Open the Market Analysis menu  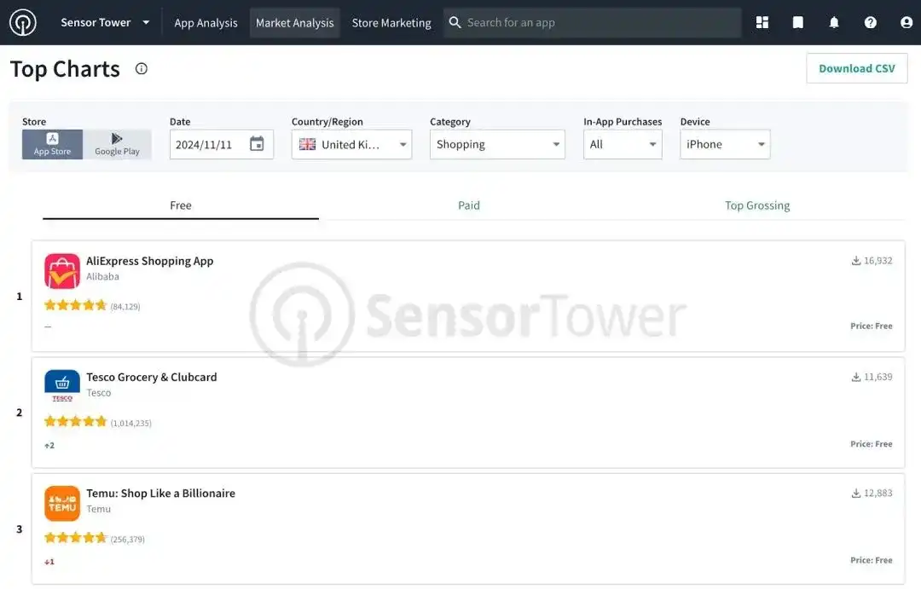[x=295, y=23]
